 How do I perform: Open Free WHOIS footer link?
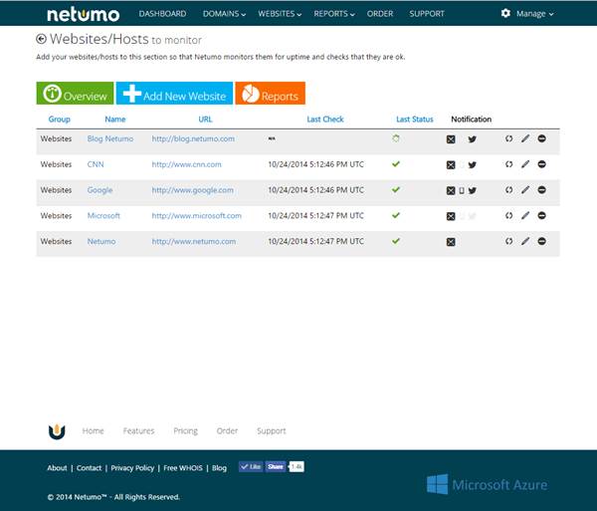click(183, 468)
